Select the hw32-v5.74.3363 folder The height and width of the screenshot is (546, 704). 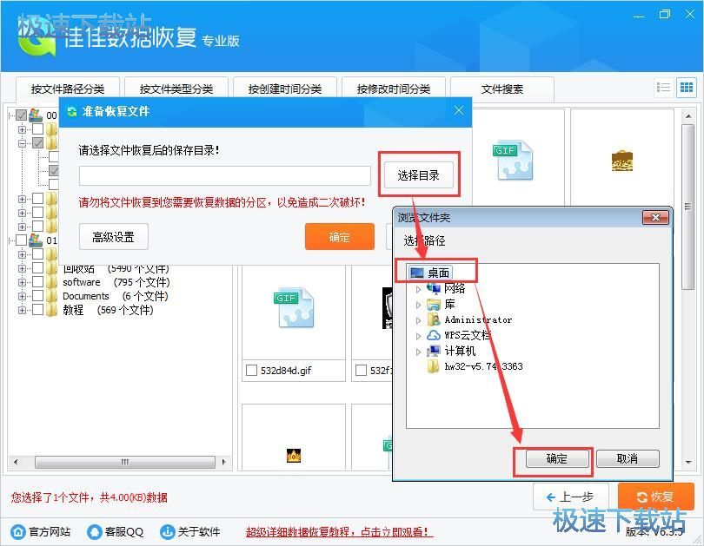coord(475,366)
